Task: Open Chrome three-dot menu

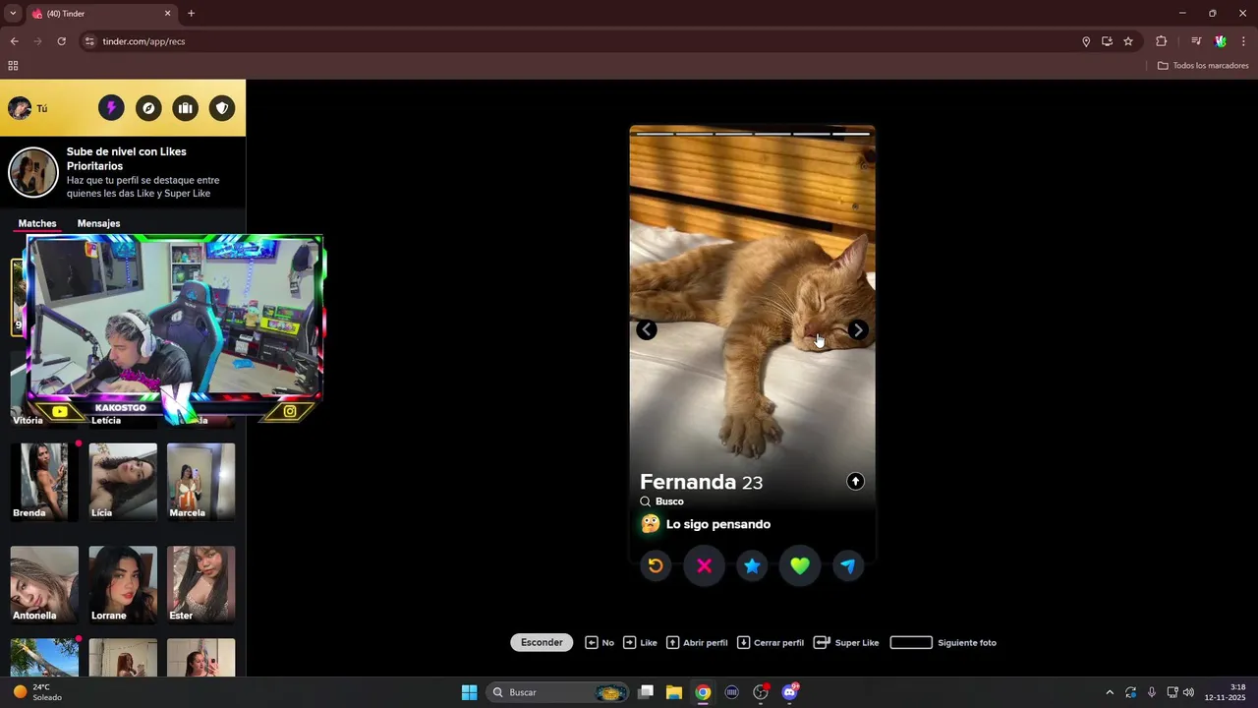Action: [1243, 41]
